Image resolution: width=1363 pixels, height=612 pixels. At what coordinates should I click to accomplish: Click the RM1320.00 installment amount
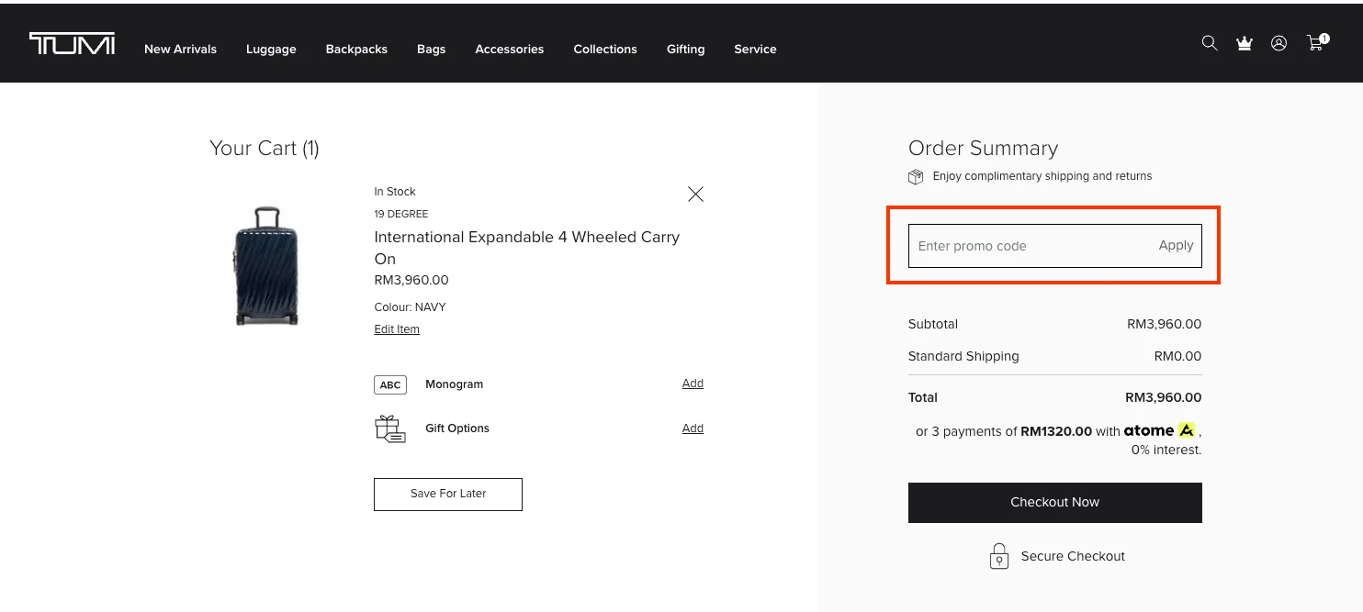pos(1056,431)
